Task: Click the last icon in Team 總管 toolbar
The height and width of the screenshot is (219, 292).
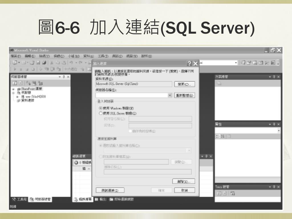Action: [232, 193]
